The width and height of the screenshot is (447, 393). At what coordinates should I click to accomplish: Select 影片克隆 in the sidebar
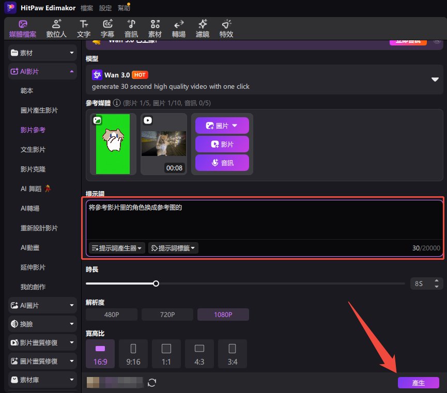pos(33,169)
